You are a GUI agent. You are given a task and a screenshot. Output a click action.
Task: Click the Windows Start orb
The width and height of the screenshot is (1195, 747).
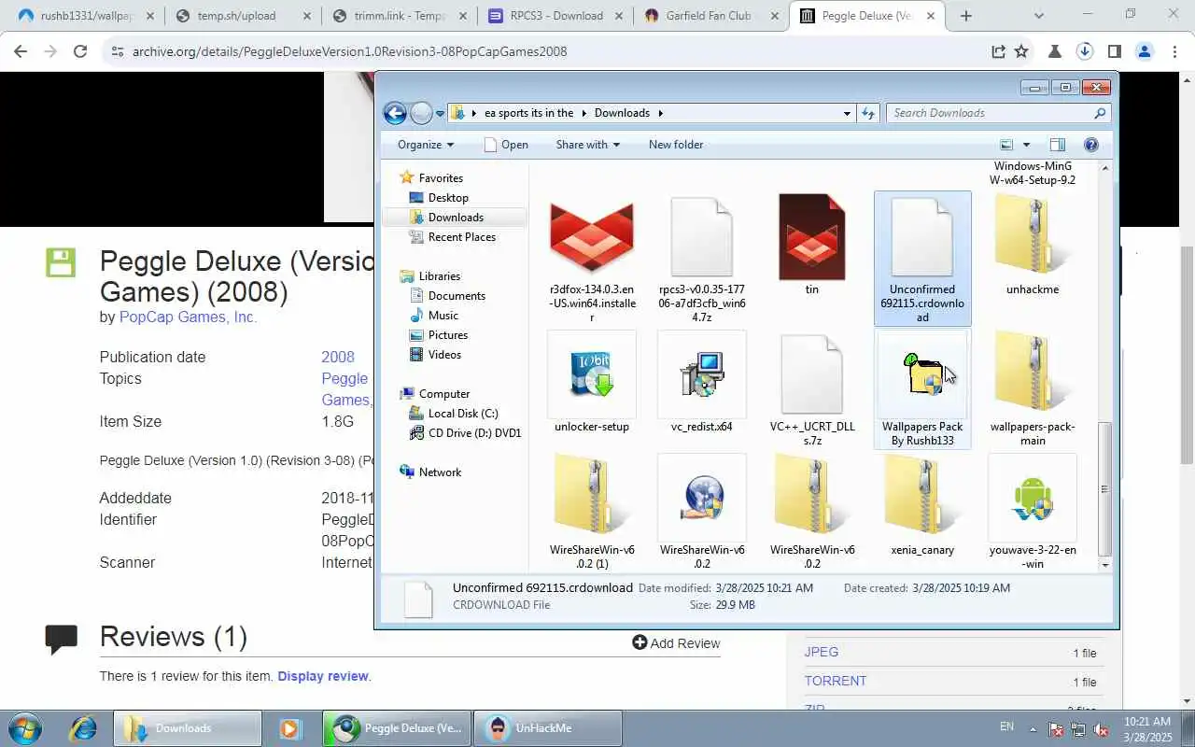[x=24, y=728]
